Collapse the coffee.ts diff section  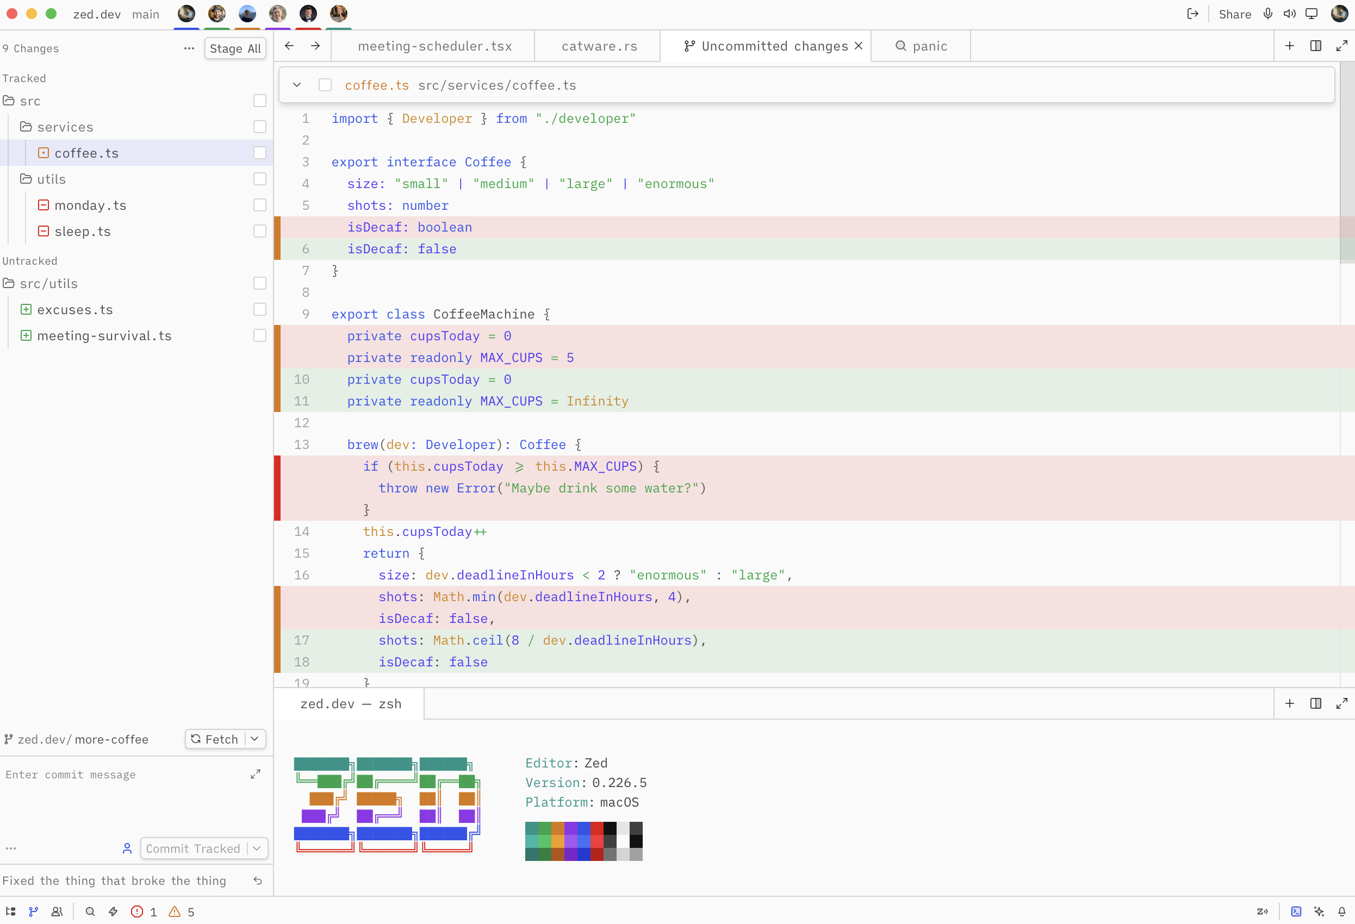click(x=297, y=85)
